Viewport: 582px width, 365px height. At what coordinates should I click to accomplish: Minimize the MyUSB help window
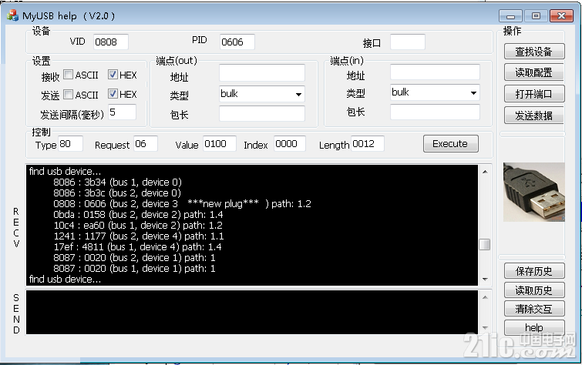tap(511, 16)
